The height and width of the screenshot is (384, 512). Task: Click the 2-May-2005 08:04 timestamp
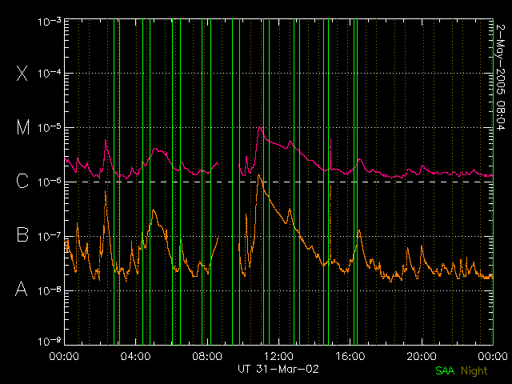click(501, 78)
